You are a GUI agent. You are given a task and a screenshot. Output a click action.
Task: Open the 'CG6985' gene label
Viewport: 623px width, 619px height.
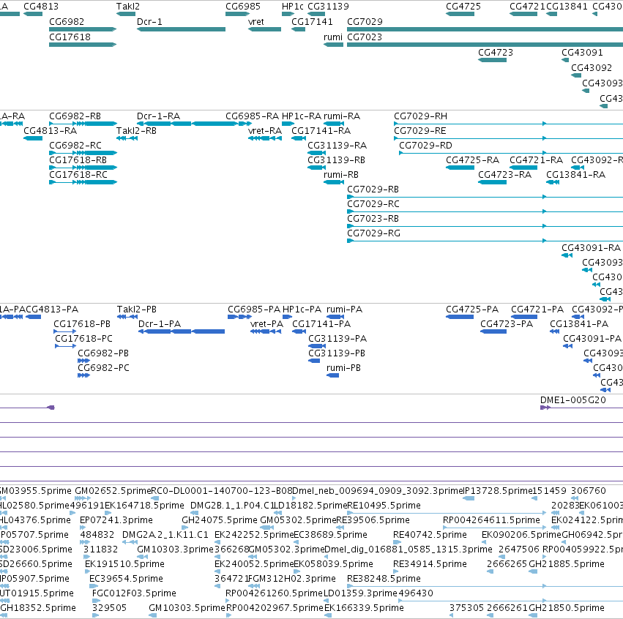(243, 7)
